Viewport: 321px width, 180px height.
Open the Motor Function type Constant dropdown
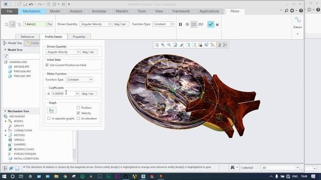coord(91,79)
